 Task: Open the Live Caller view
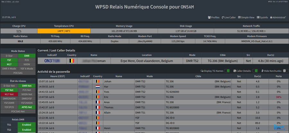tap(229, 18)
